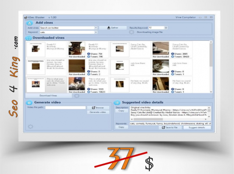Click the Generate video gear icon
Viewport: 234px width, 174px height.
tap(29, 103)
